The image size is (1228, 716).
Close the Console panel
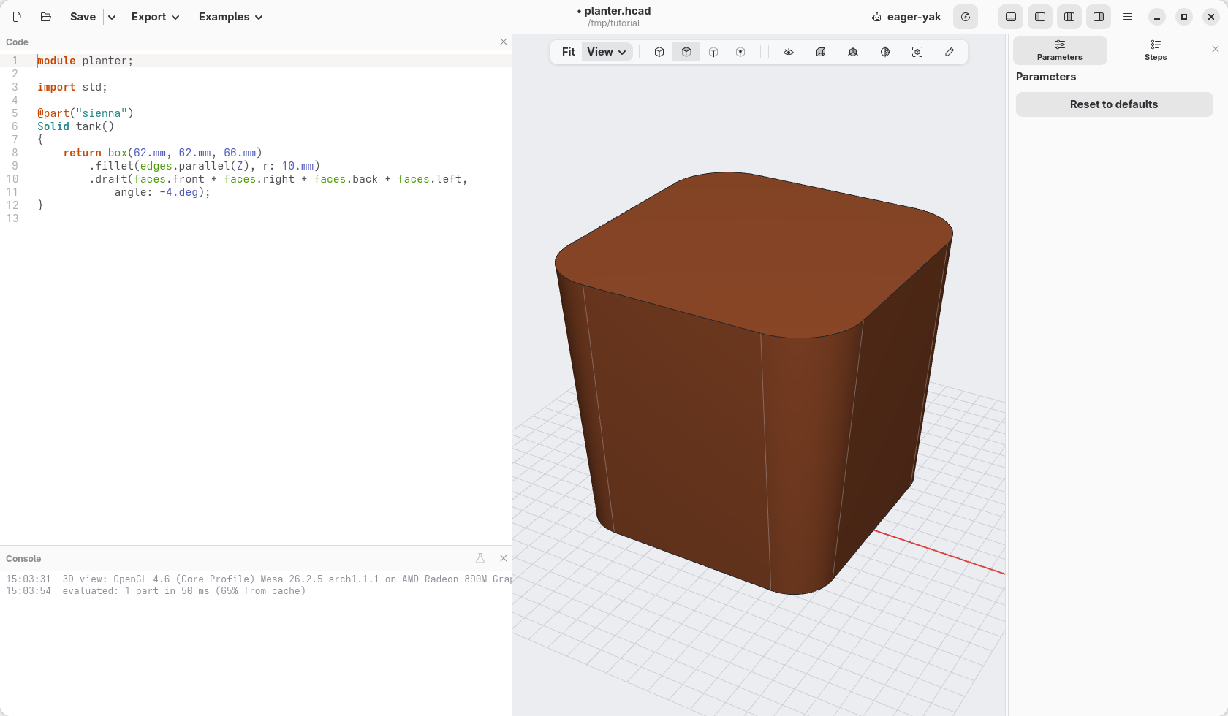(x=504, y=558)
